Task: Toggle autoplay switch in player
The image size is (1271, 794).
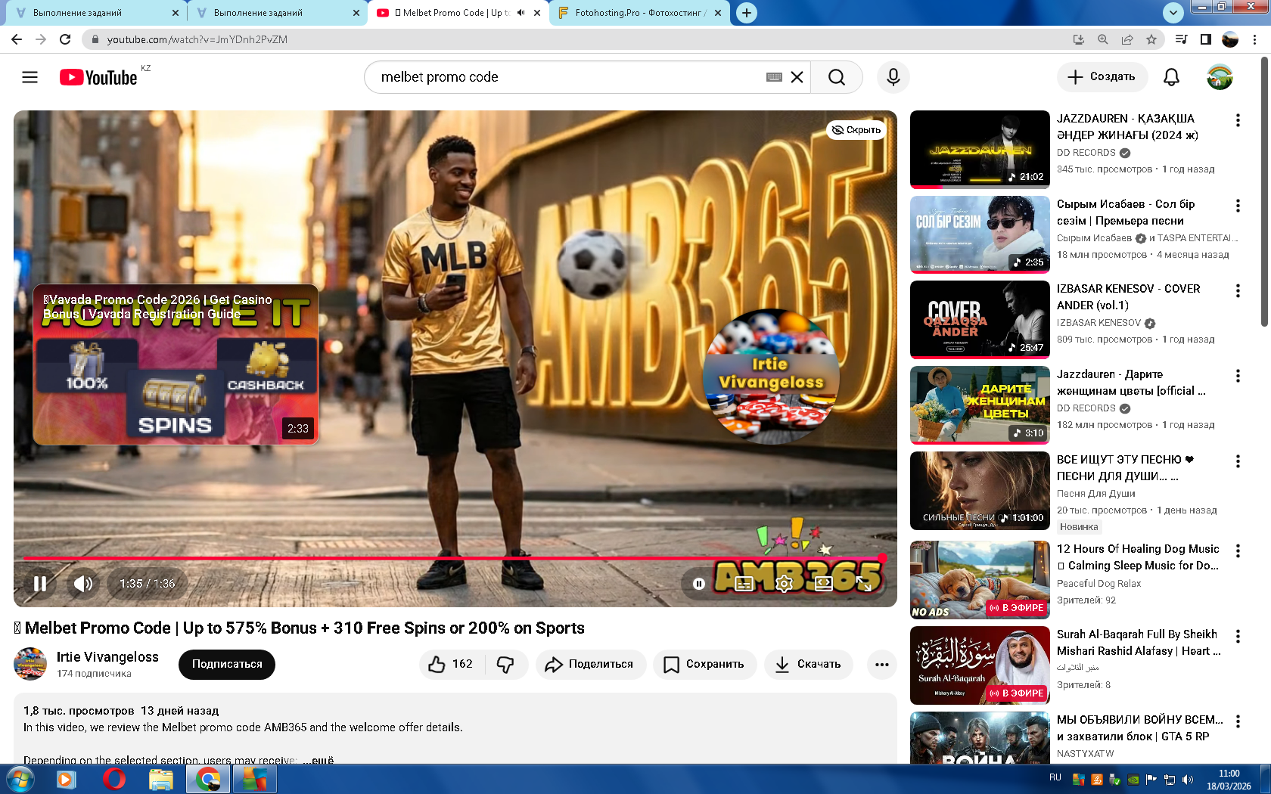Action: click(699, 584)
